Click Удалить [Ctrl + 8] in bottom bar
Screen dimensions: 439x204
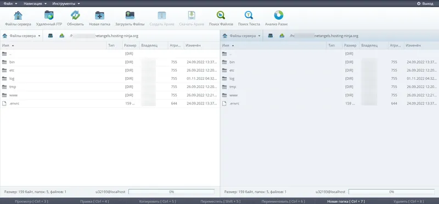coord(408,201)
